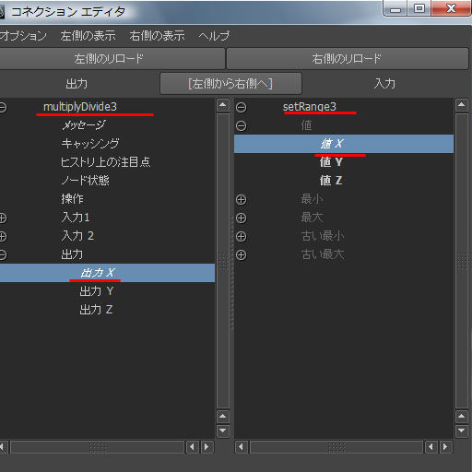Open the 右側の表示 menu
The width and height of the screenshot is (472, 472).
pyautogui.click(x=157, y=36)
